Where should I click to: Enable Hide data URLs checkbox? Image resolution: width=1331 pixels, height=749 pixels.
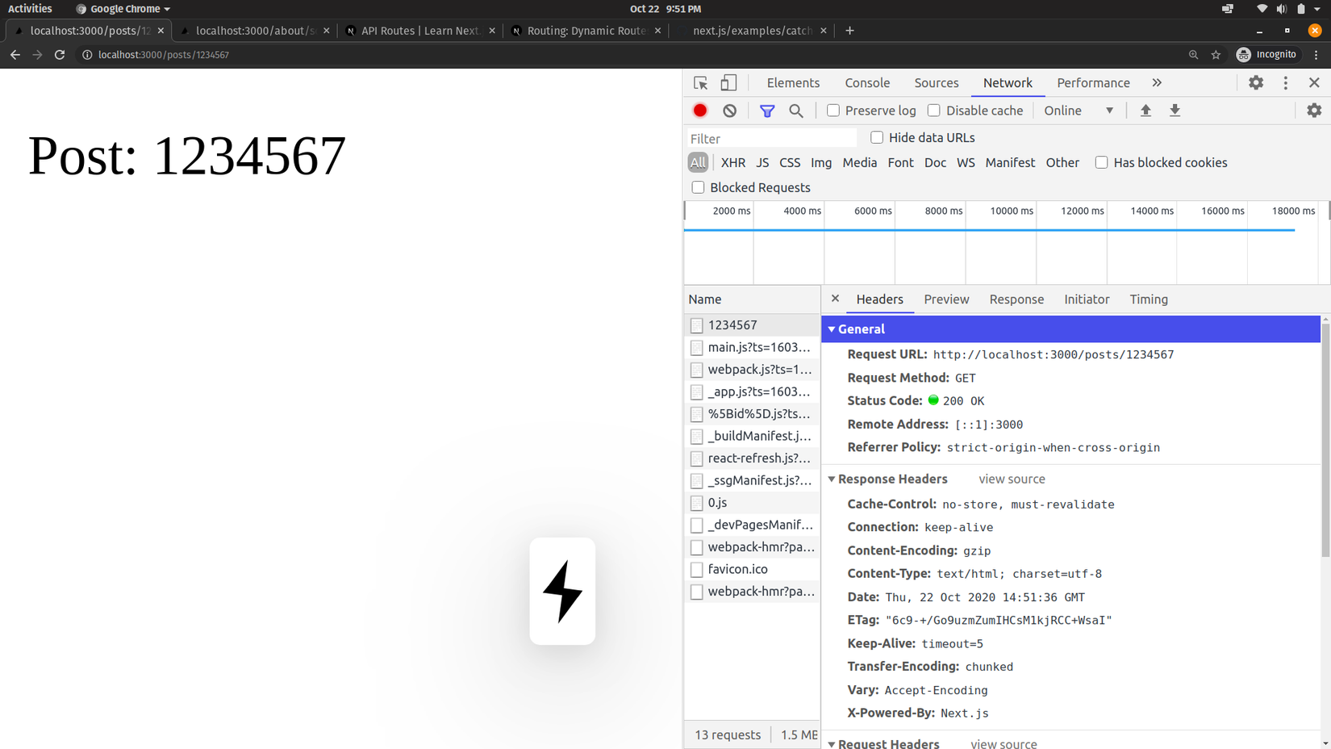click(877, 138)
